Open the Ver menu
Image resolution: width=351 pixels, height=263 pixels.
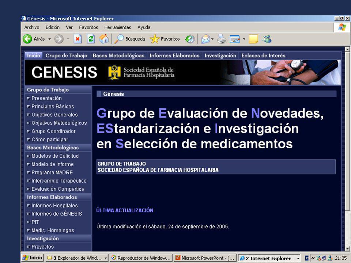[x=69, y=27]
